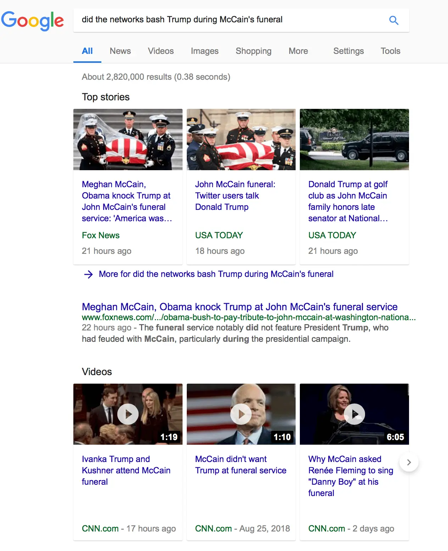The image size is (448, 551).
Task: Open Settings from the search toolbar
Action: (348, 51)
